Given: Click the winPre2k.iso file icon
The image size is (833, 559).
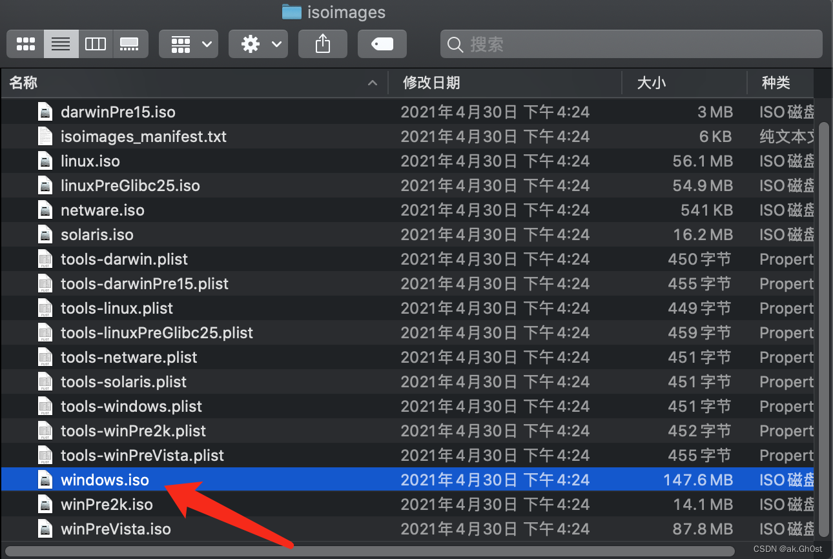Looking at the screenshot, I should pyautogui.click(x=45, y=504).
